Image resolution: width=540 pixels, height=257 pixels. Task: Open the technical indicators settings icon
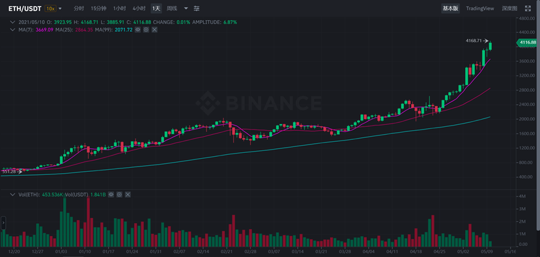[196, 8]
